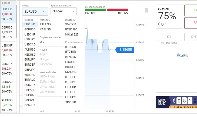Choose BTCUSD in the crypto list
Screen dimensions: 197x117
[71, 47]
